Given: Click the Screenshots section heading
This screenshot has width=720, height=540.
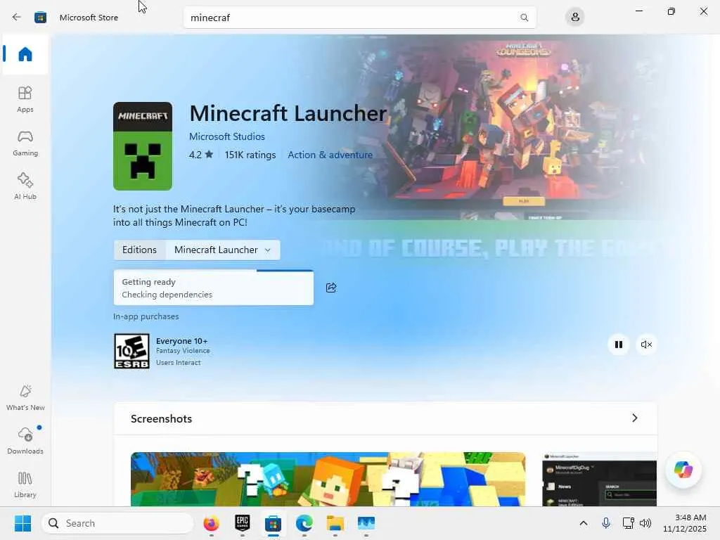Looking at the screenshot, I should coord(161,419).
